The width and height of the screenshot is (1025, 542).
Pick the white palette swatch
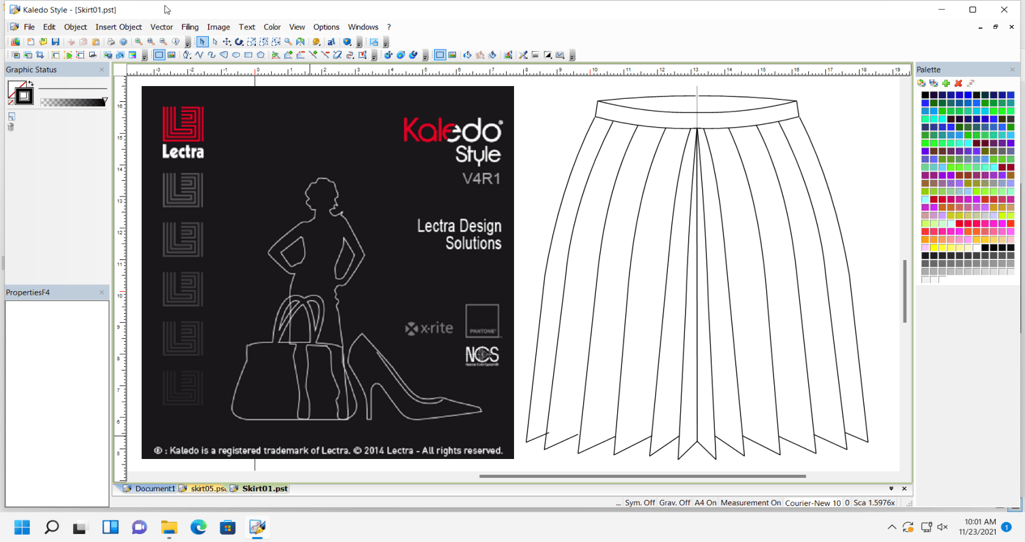pos(977,247)
